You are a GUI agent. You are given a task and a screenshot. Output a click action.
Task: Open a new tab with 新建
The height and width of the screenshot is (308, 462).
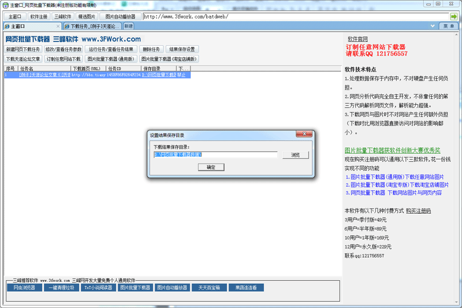coord(128,26)
